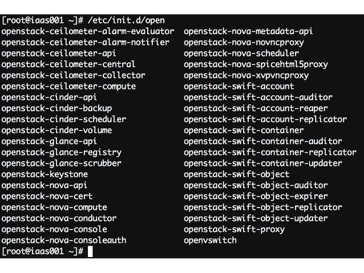Click openvswitch in the completion list

pos(210,241)
